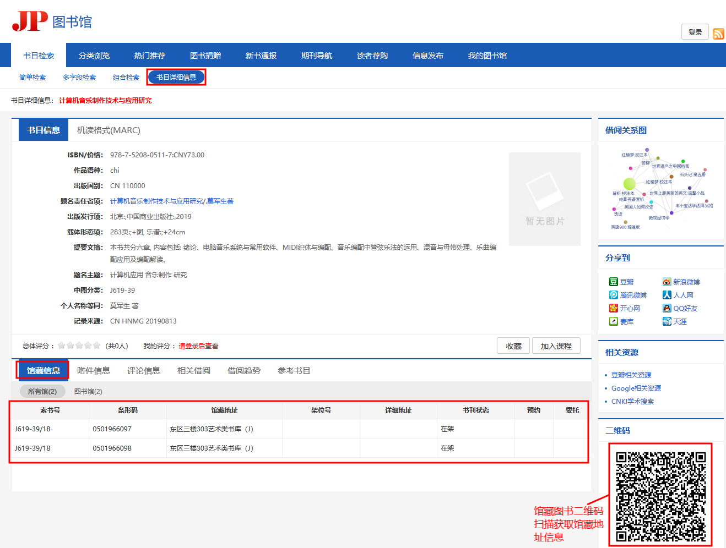Viewport: 726px width, 548px height.
Task: Open the author link 莫军生著
Action: point(220,201)
